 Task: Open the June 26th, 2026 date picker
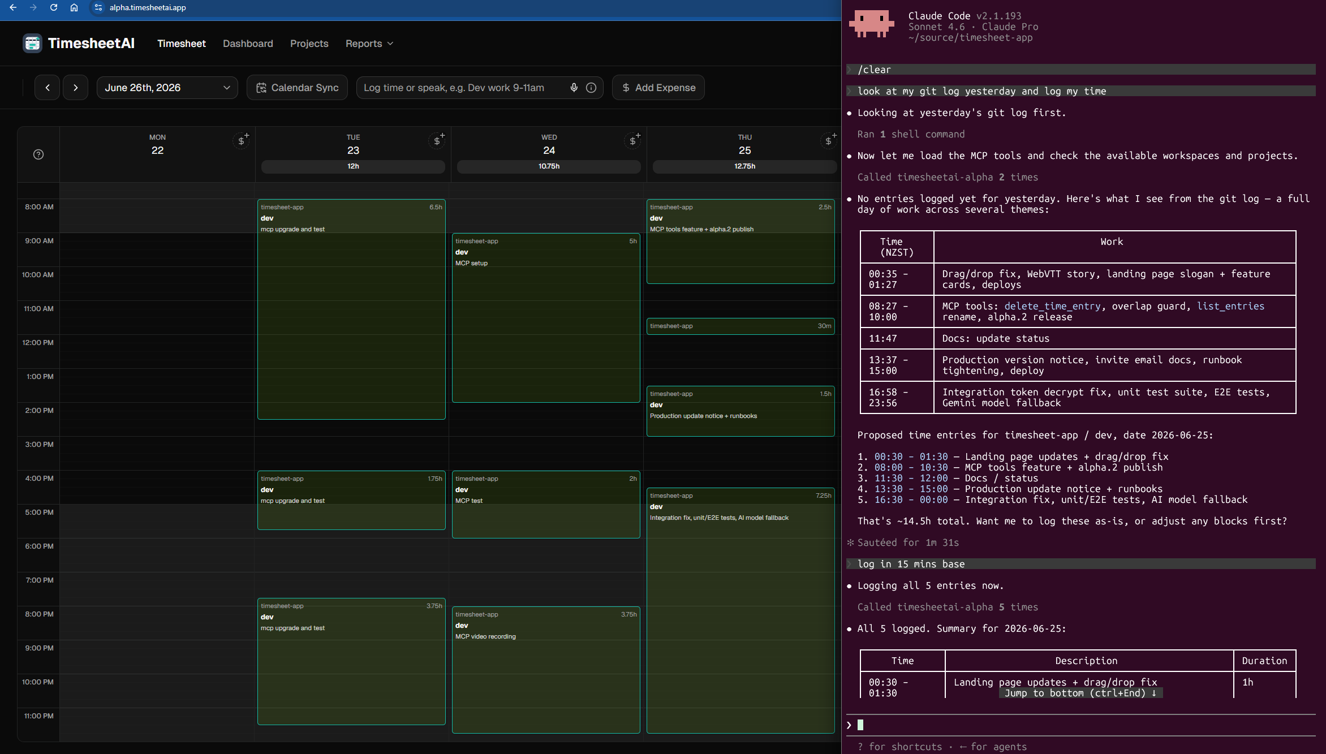[167, 88]
